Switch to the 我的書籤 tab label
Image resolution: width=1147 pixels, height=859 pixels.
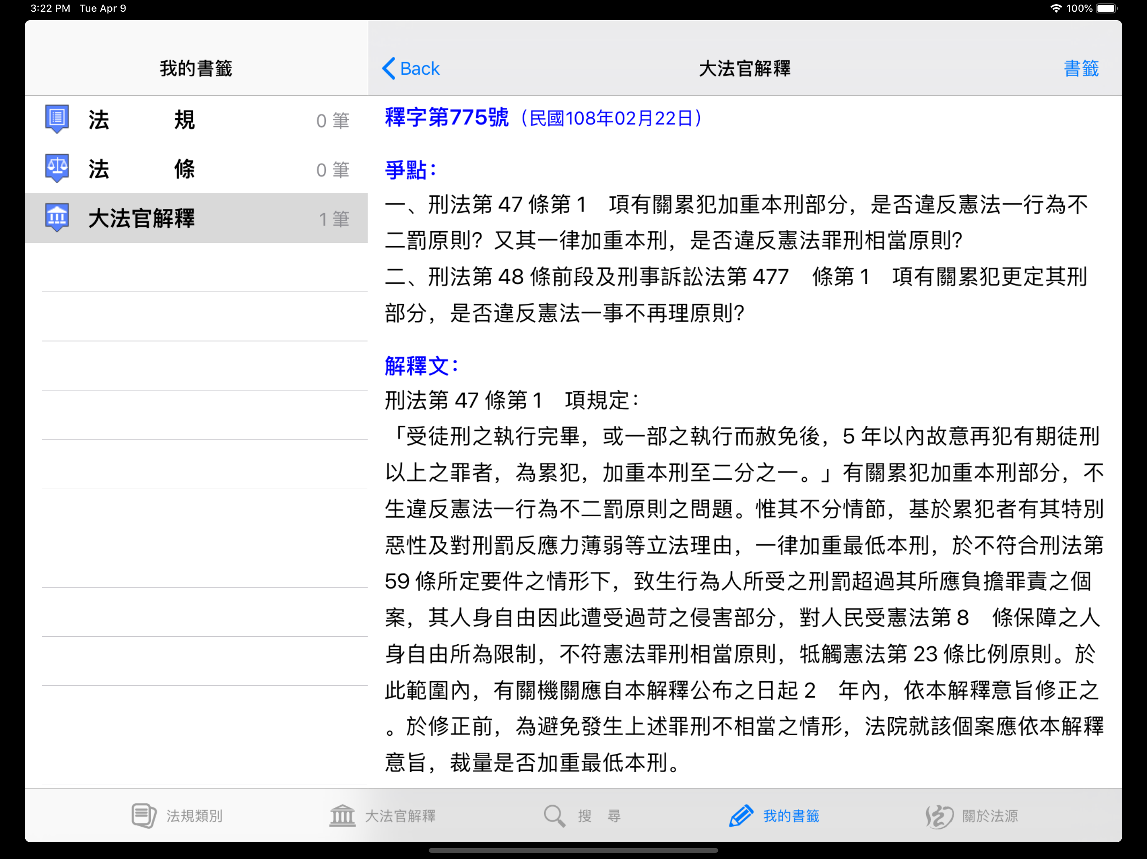pos(791,816)
